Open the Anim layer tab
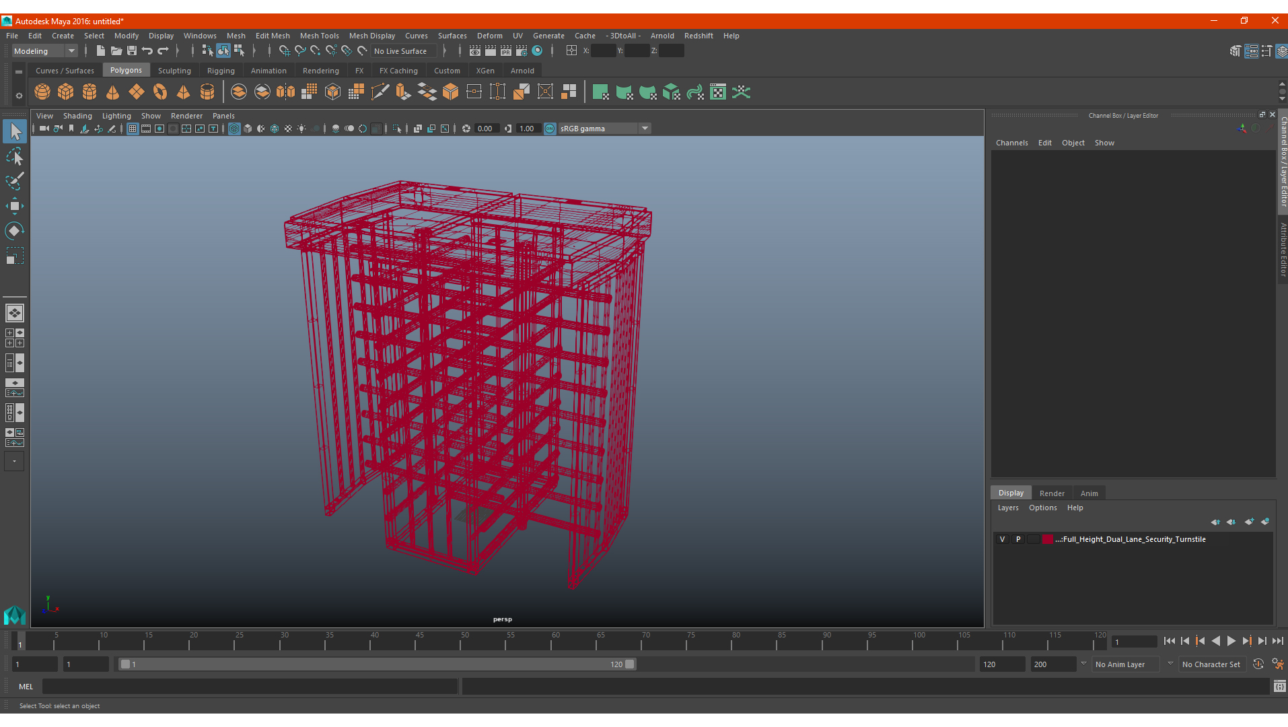The image size is (1288, 727). pyautogui.click(x=1089, y=493)
